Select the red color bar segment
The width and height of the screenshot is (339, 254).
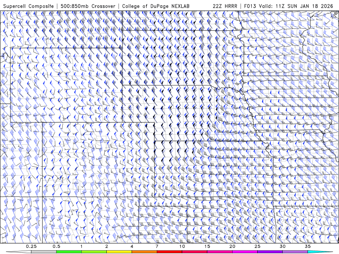(169, 252)
